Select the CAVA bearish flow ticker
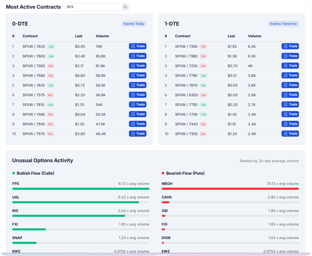The width and height of the screenshot is (312, 256). tap(167, 197)
